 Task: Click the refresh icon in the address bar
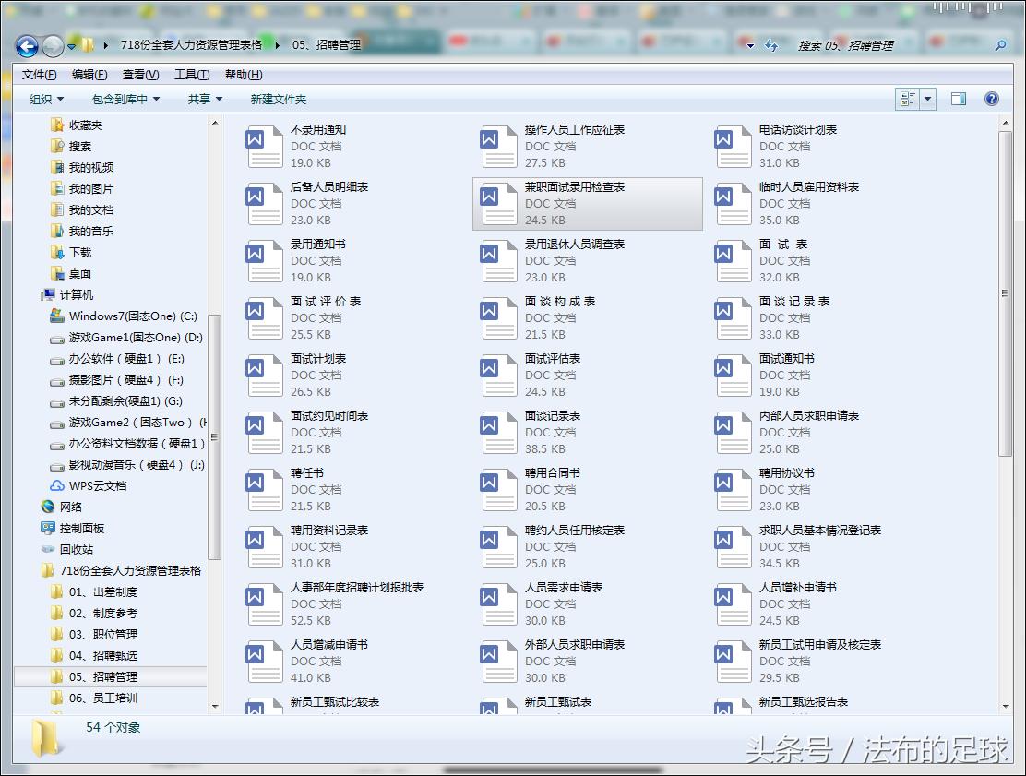coord(772,44)
